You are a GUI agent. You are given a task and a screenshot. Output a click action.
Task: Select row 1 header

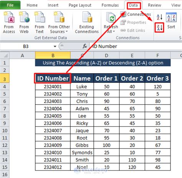tap(5, 63)
